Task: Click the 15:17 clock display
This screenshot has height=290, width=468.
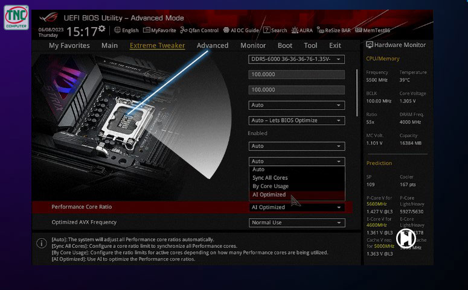Action: click(82, 31)
